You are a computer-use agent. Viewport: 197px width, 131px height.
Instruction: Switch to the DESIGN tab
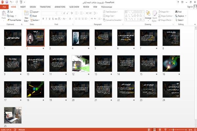coord(33,7)
